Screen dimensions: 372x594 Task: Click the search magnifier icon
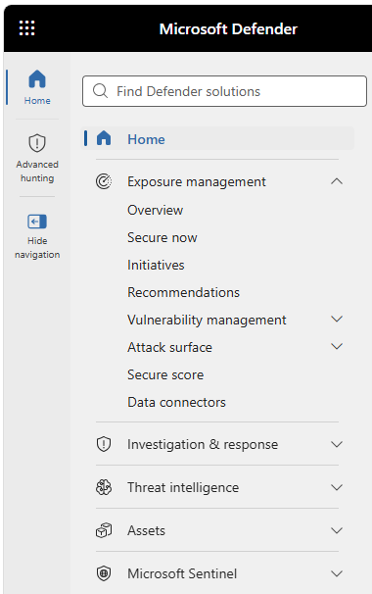[100, 91]
